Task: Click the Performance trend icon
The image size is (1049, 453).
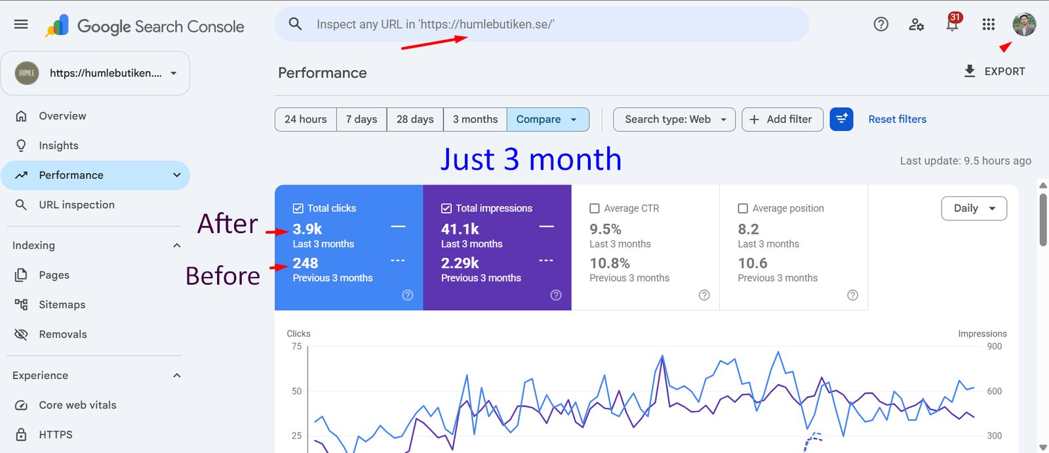Action: point(21,175)
